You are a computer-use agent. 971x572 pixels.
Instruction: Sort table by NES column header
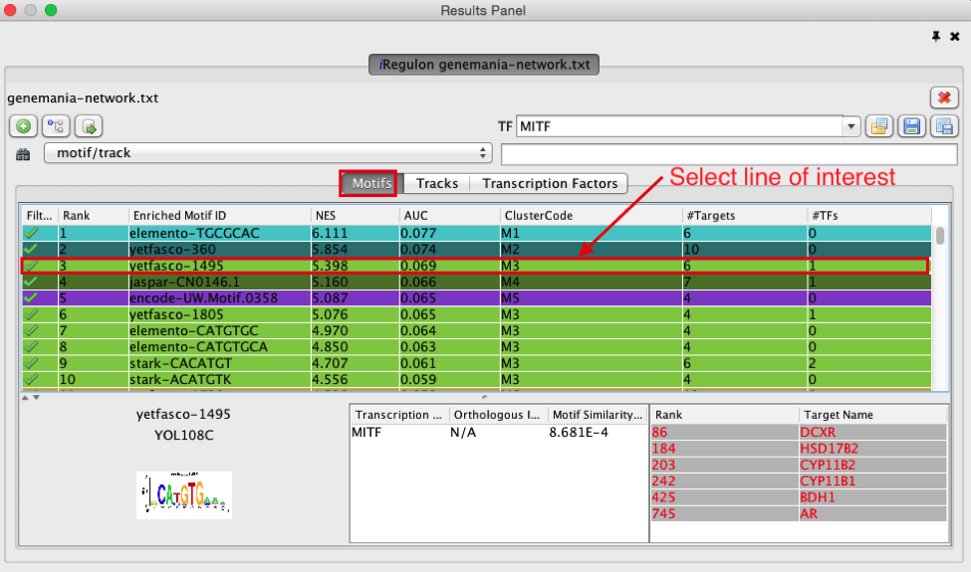tap(354, 215)
